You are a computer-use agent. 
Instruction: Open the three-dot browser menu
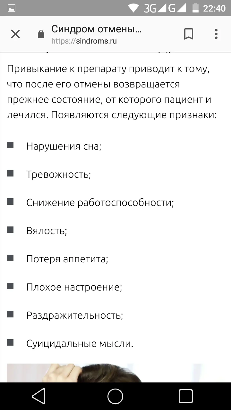216,34
